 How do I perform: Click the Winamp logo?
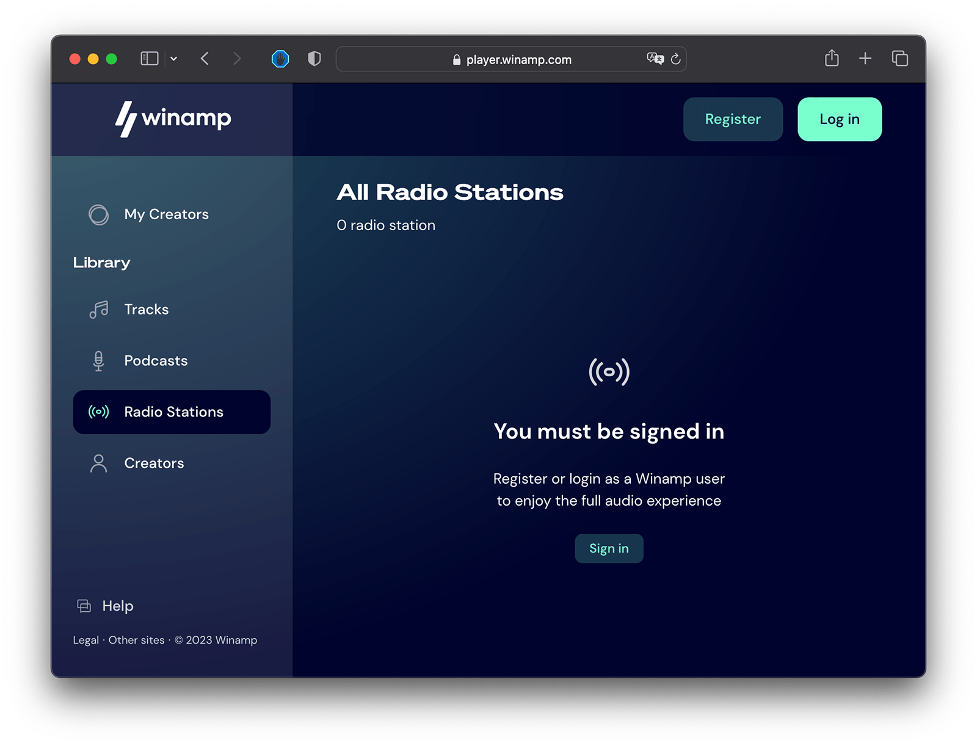tap(173, 118)
